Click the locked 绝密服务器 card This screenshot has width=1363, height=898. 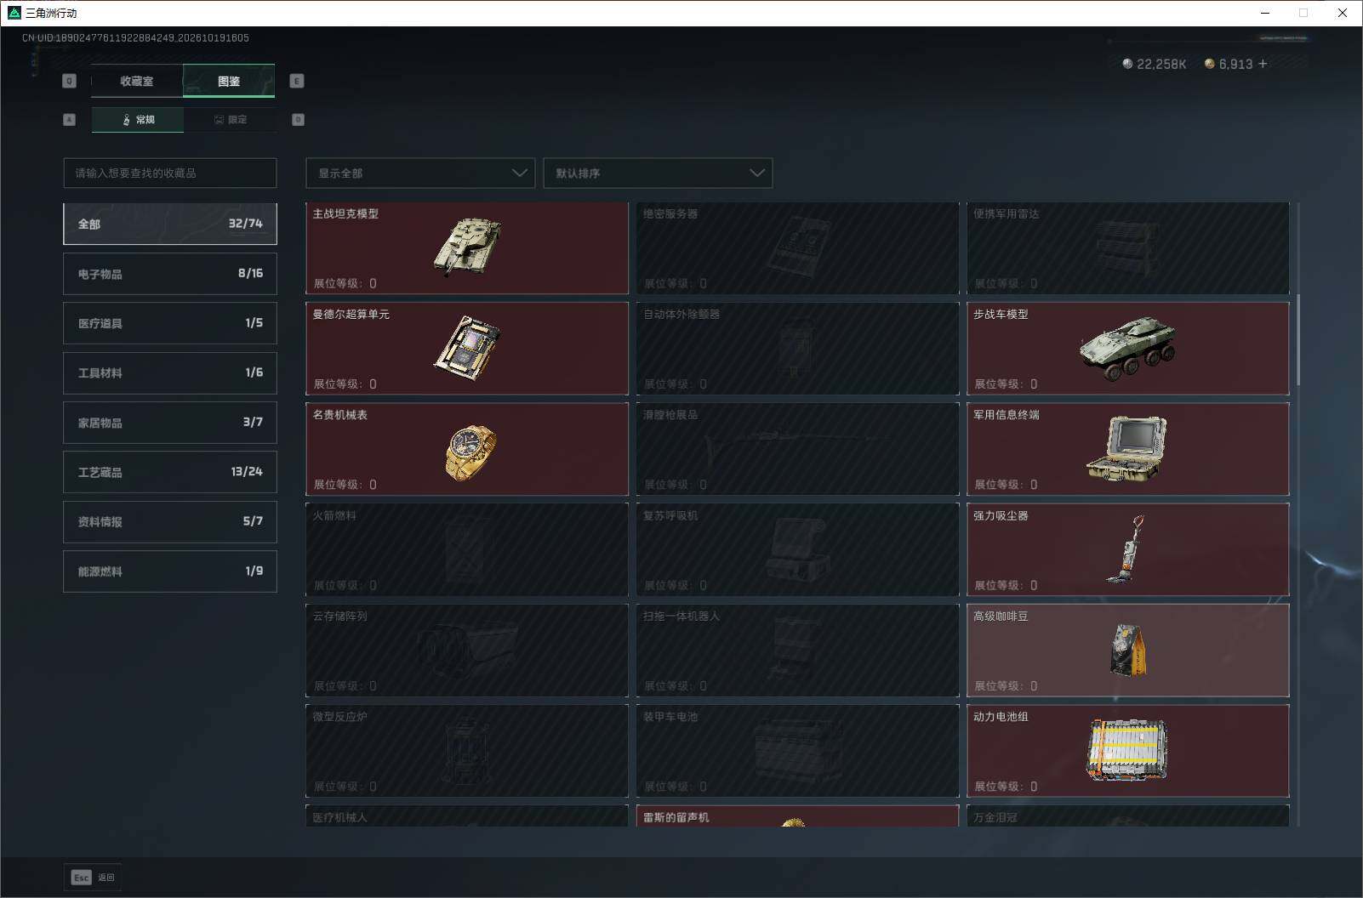click(797, 248)
